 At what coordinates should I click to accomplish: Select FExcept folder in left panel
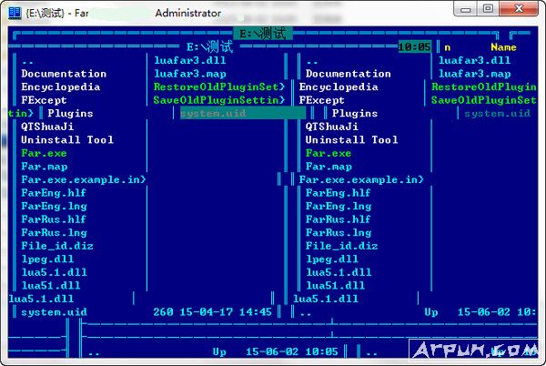[44, 100]
